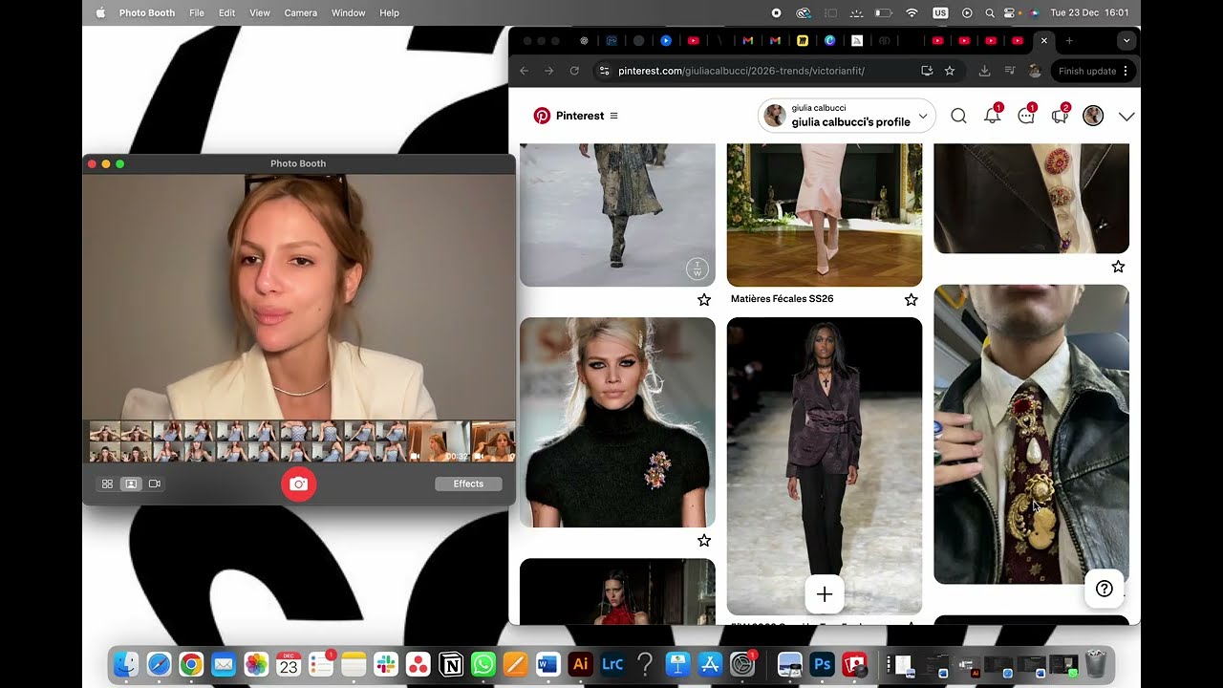Open Control Center in the menu bar

1011,13
